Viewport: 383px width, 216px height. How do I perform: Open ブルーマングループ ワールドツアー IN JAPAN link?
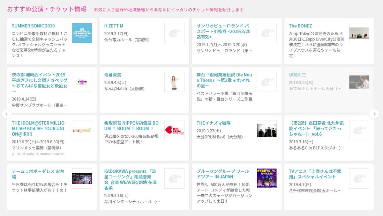(223, 174)
